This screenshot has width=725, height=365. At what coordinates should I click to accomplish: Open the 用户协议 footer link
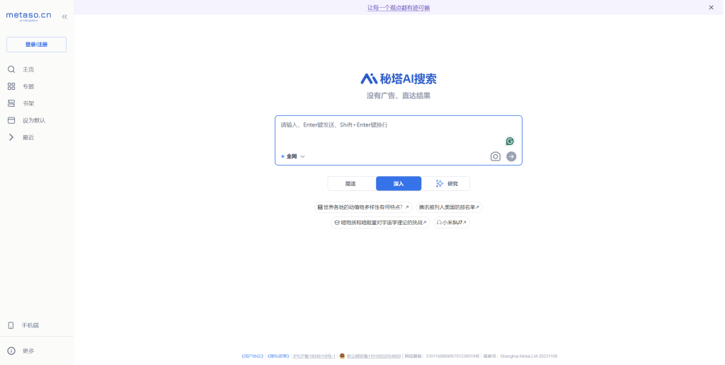click(253, 357)
